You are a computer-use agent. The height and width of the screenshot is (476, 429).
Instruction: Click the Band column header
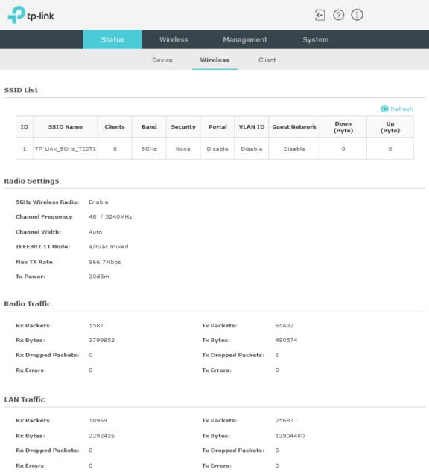point(149,127)
